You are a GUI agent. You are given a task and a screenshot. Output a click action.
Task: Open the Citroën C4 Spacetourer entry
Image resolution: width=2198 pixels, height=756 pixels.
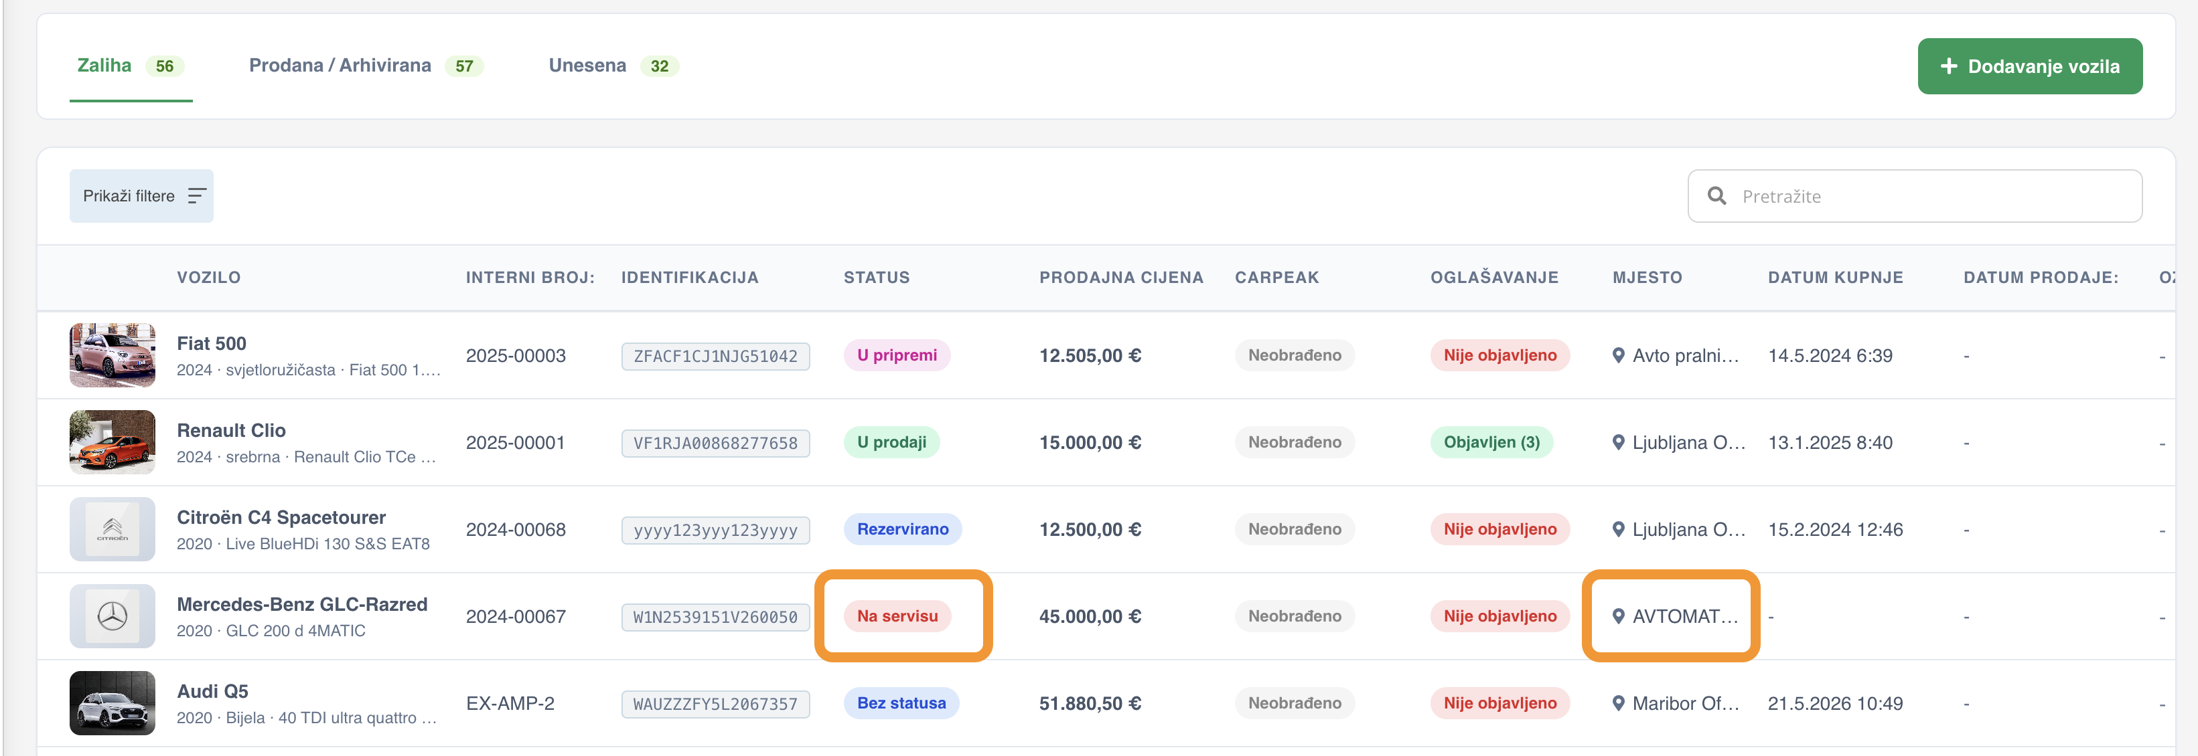[x=281, y=517]
